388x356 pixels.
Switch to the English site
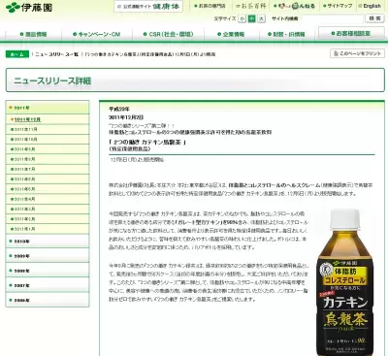(x=370, y=6)
